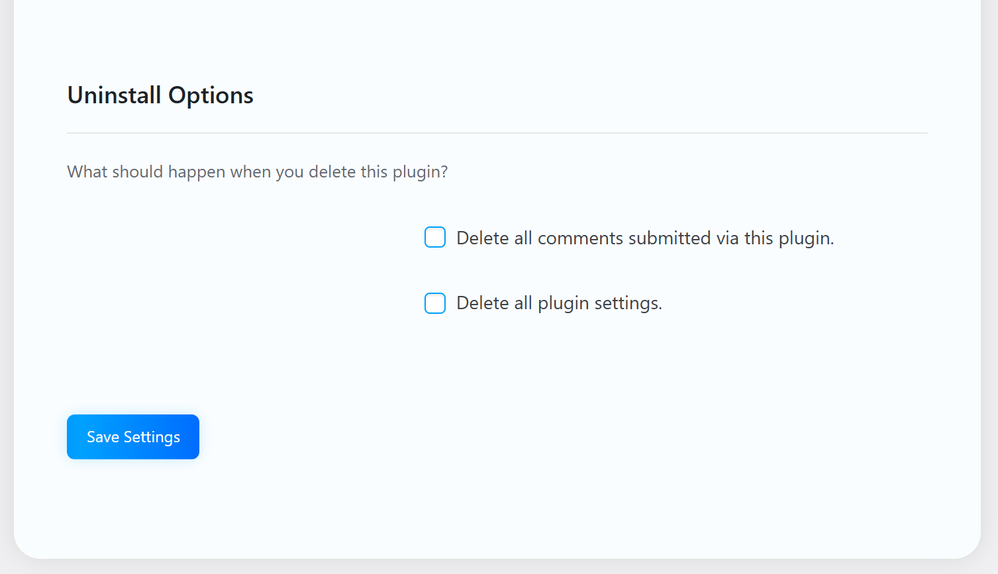The height and width of the screenshot is (574, 998).
Task: Click the "Delete all plugin settings." label text
Action: pos(559,303)
